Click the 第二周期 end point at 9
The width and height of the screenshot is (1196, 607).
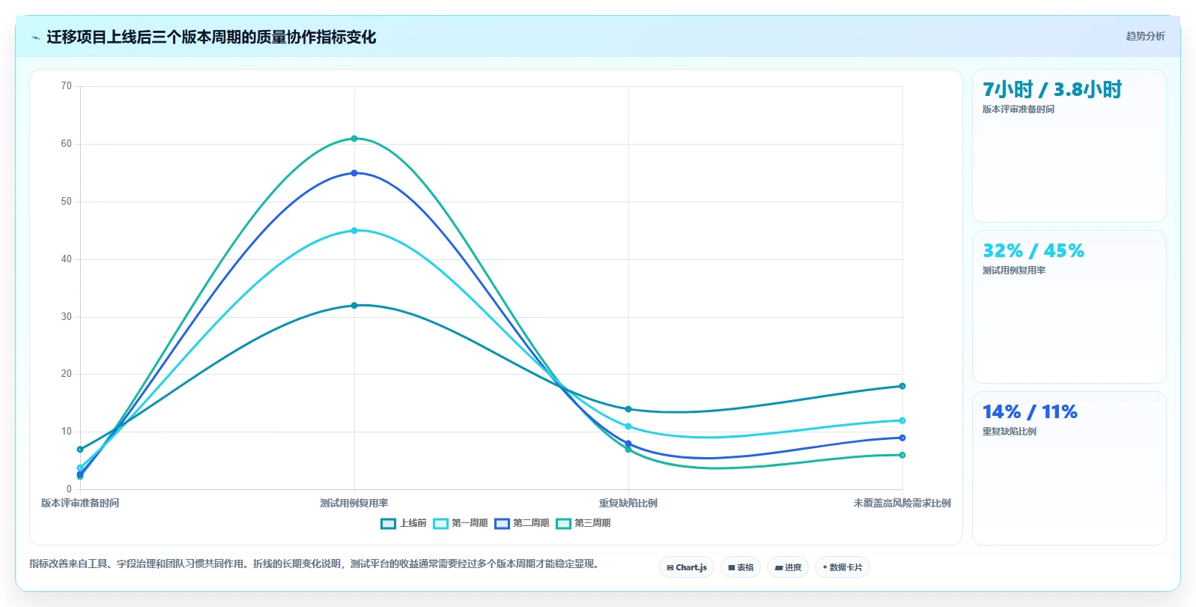902,438
